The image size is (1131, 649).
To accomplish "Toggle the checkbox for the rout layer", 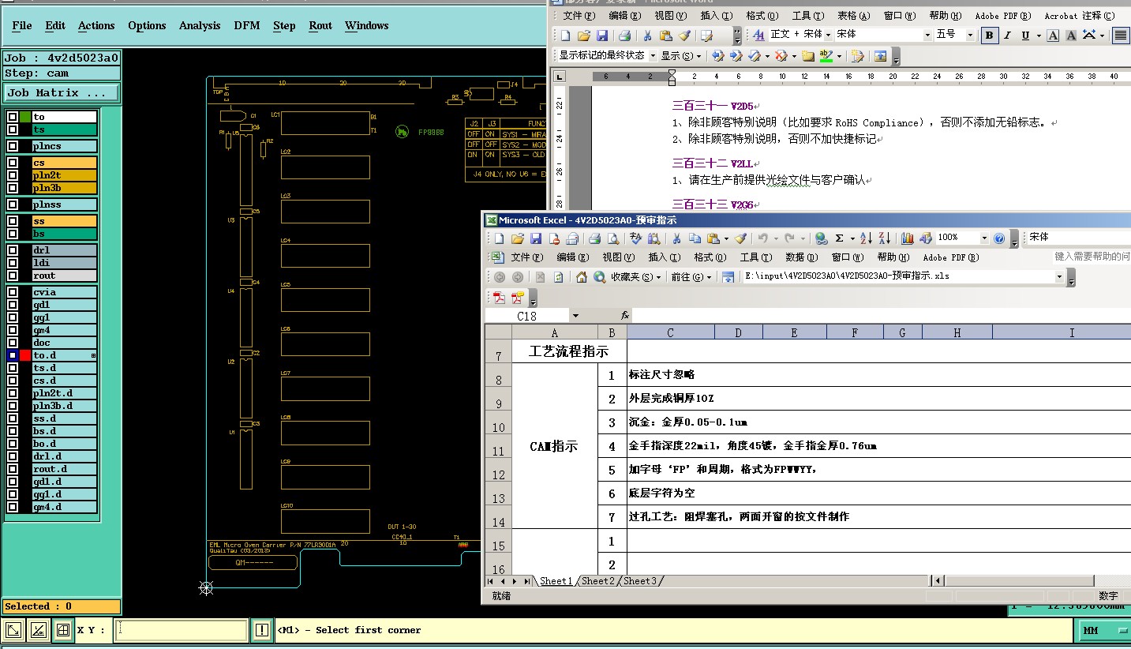I will tap(13, 276).
